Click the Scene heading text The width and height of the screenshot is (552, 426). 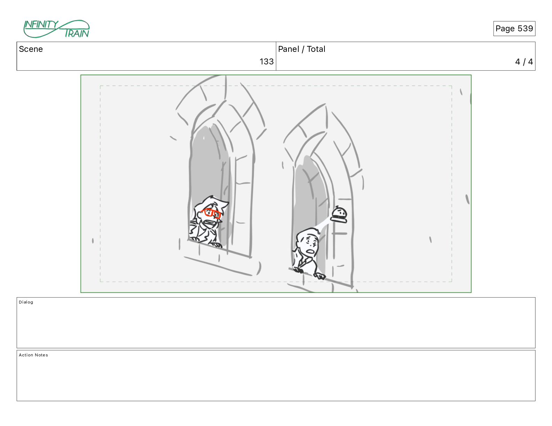coord(31,49)
